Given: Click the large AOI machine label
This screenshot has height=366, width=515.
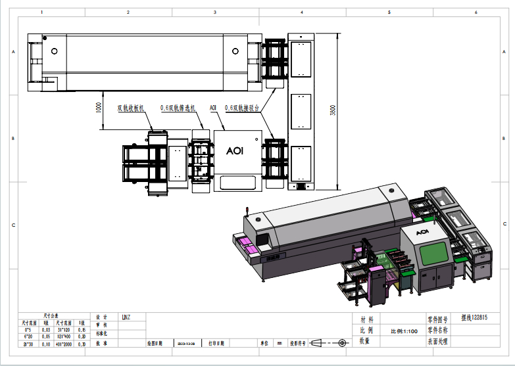Looking at the screenshot, I should (235, 150).
